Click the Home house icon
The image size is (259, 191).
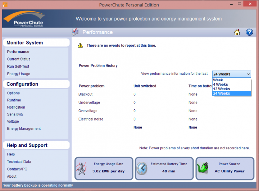237,32
